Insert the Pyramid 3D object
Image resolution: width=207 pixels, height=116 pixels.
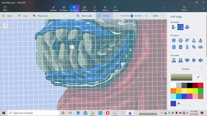(201, 40)
